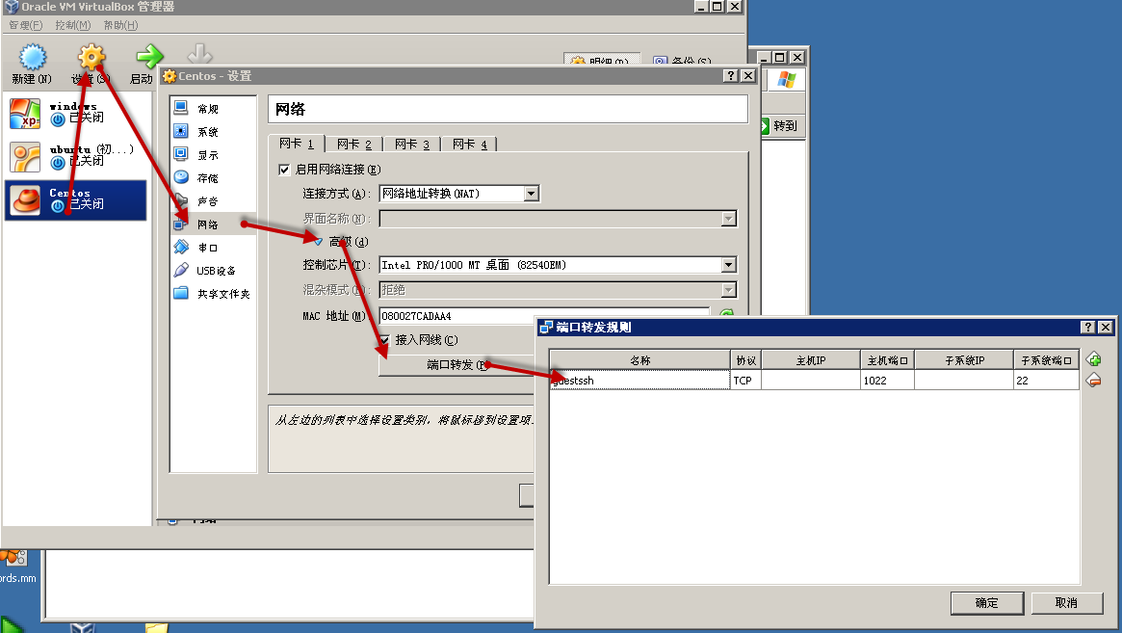Image resolution: width=1122 pixels, height=633 pixels.
Task: Open the 显示 display settings category
Action: [213, 155]
